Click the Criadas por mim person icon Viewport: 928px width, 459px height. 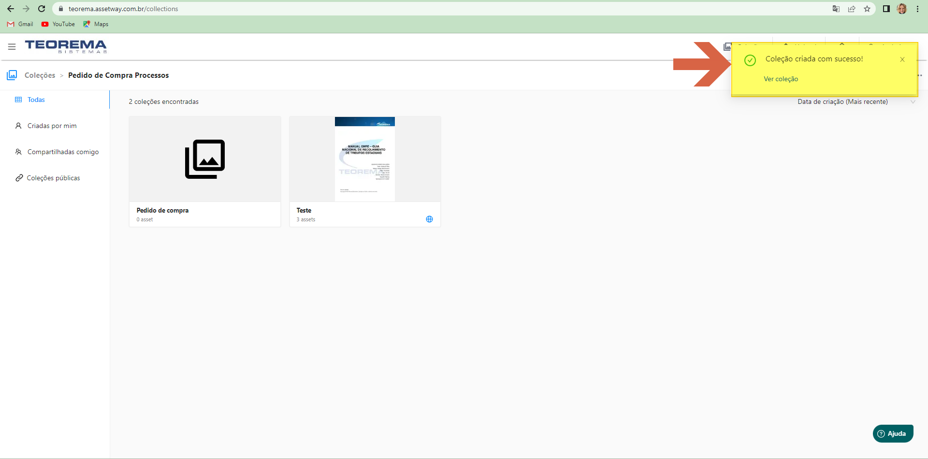(x=18, y=126)
